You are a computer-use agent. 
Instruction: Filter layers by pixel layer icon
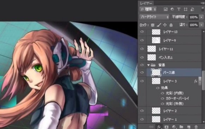tap(166, 9)
